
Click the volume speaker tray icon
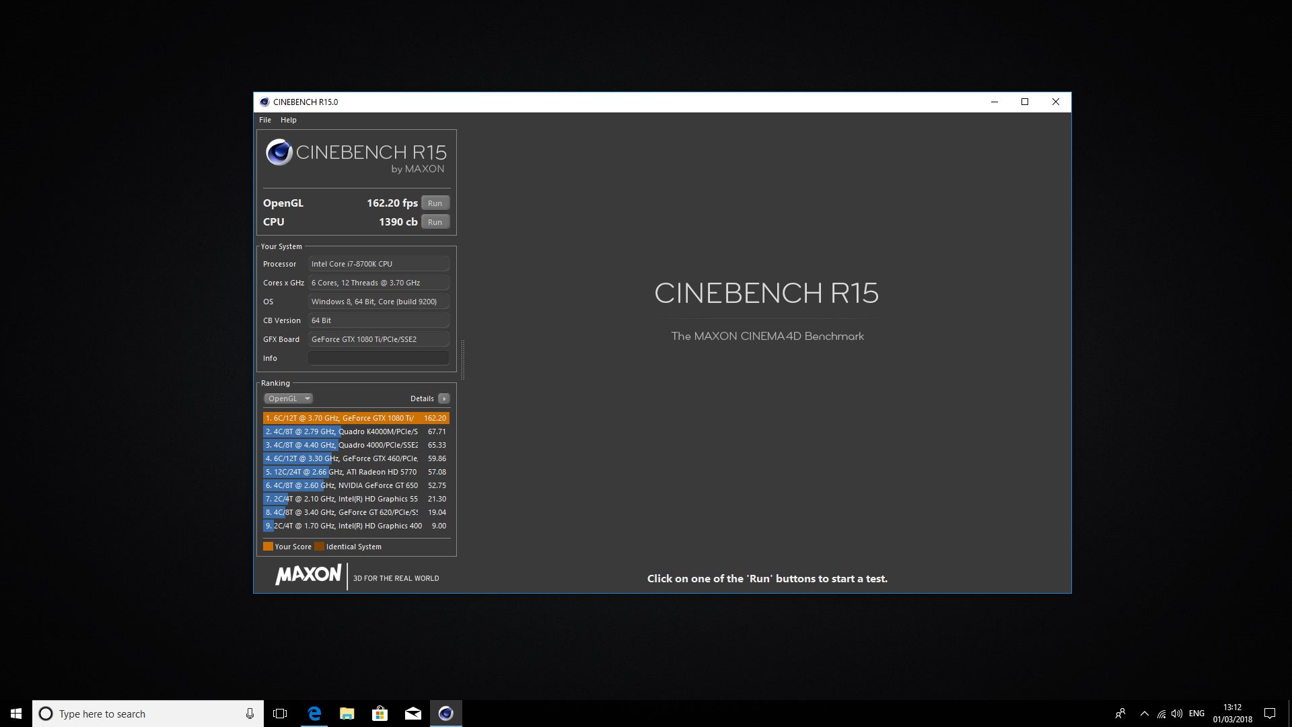(x=1177, y=714)
